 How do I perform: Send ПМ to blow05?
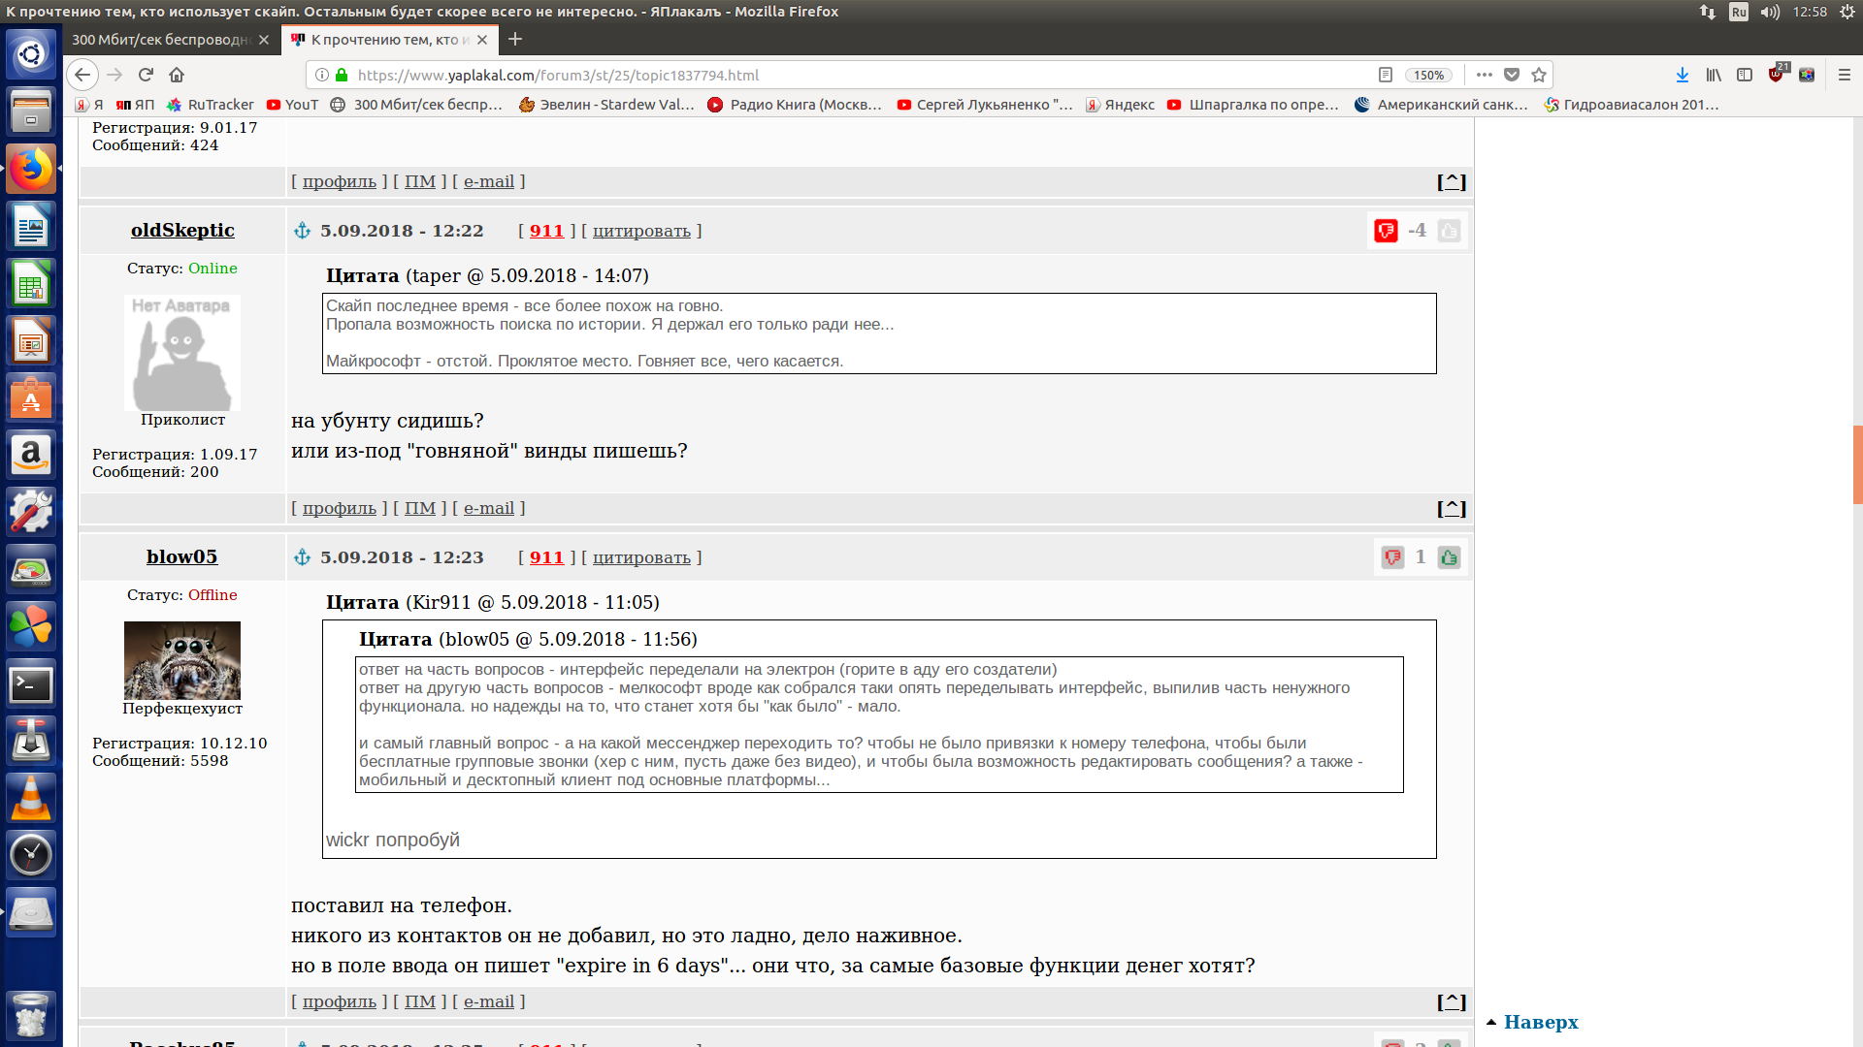(x=419, y=1001)
